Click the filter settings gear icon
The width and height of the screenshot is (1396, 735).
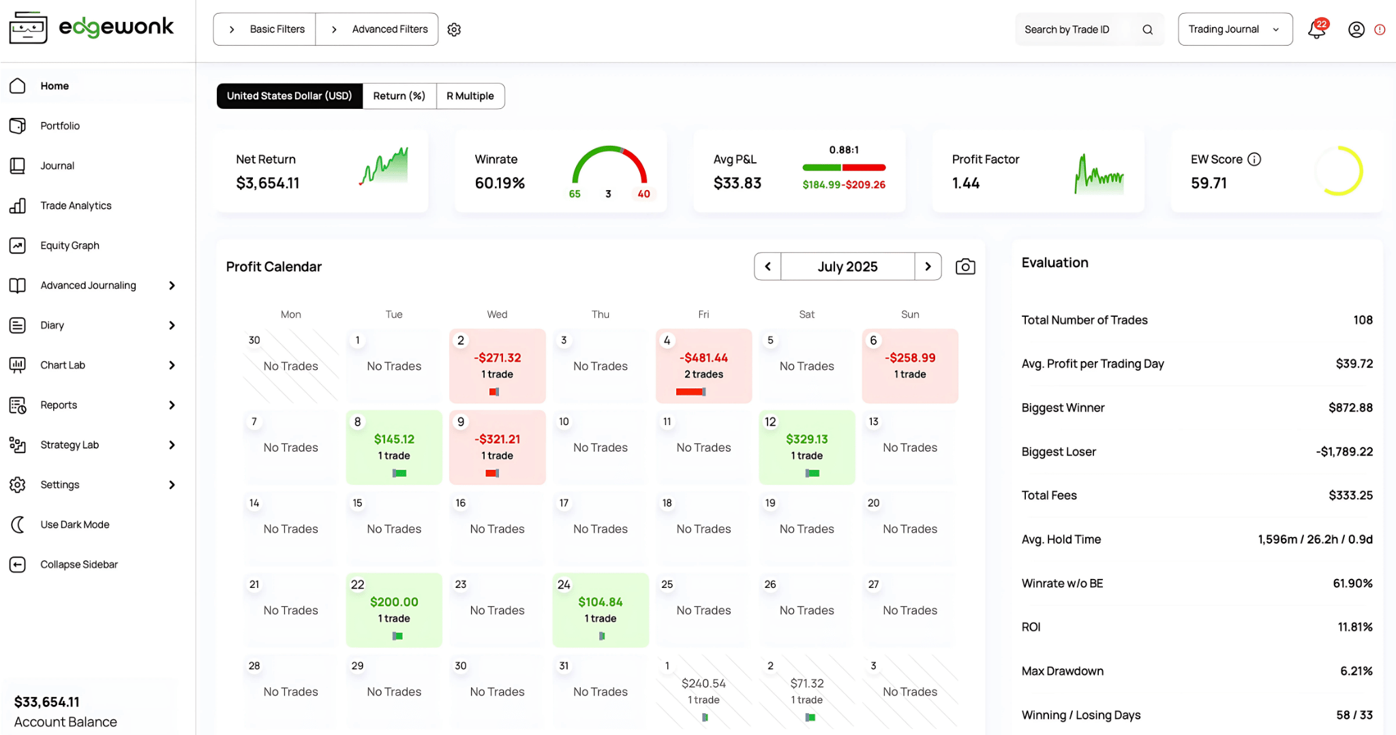(x=454, y=29)
